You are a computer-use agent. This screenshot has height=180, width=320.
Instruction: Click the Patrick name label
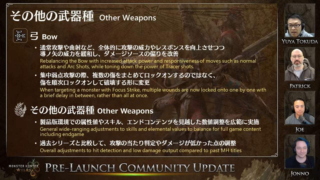click(x=300, y=86)
